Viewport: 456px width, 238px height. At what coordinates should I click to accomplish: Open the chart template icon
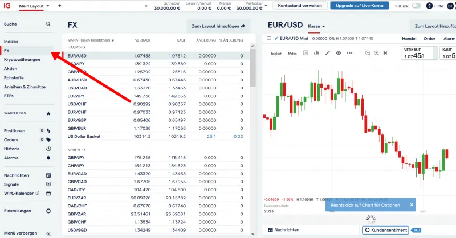click(306, 53)
